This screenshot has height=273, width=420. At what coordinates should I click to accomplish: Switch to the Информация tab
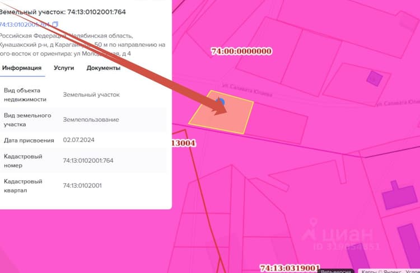click(22, 68)
